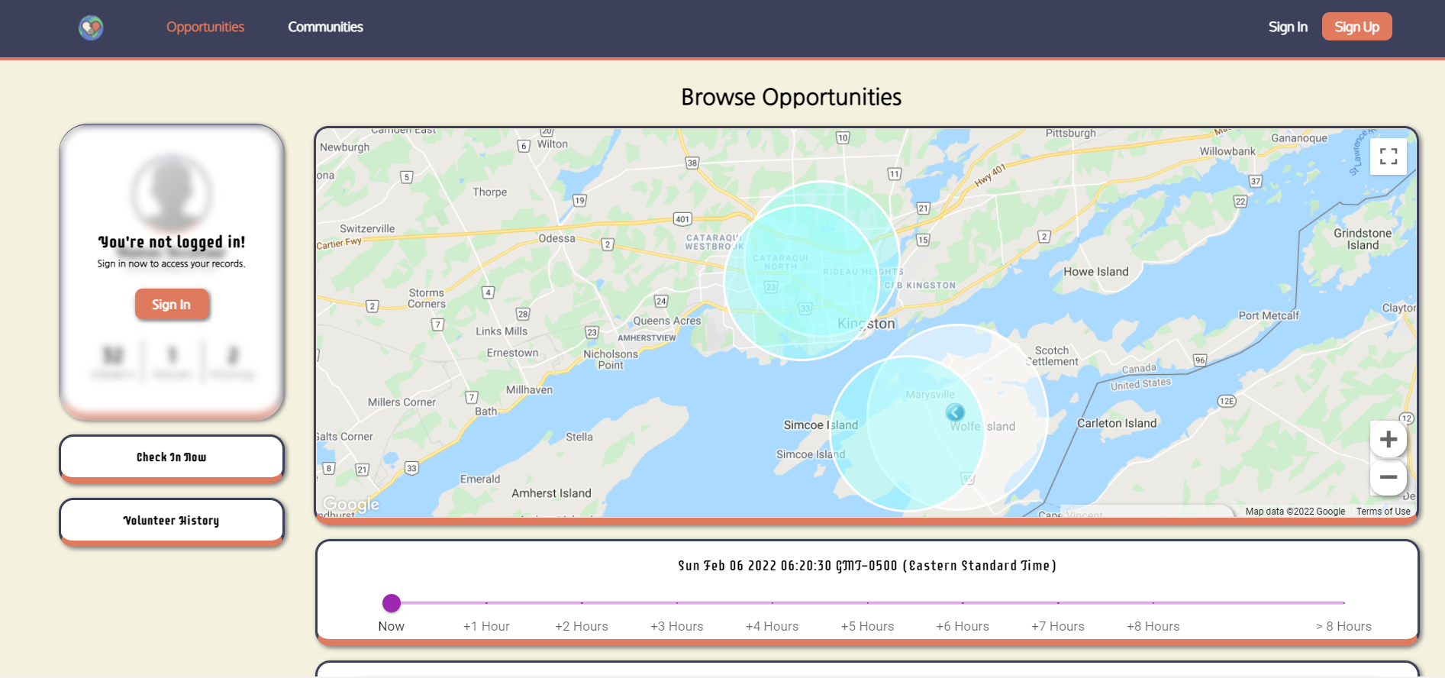1445x678 pixels.
Task: Click the Browse Opportunities heading
Action: click(792, 97)
